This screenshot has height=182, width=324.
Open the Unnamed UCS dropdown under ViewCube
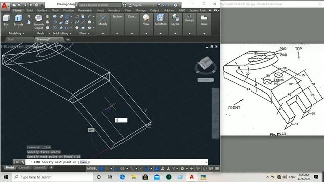(x=206, y=80)
